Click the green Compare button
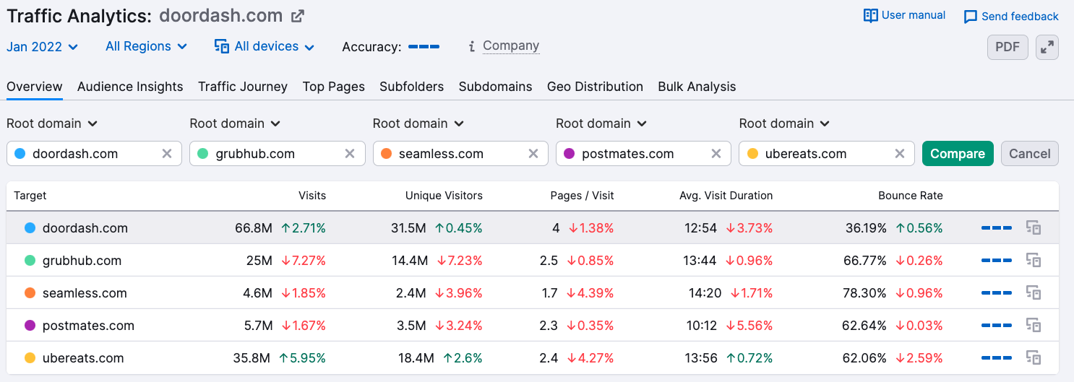Screen dimensions: 1074x382 958,153
